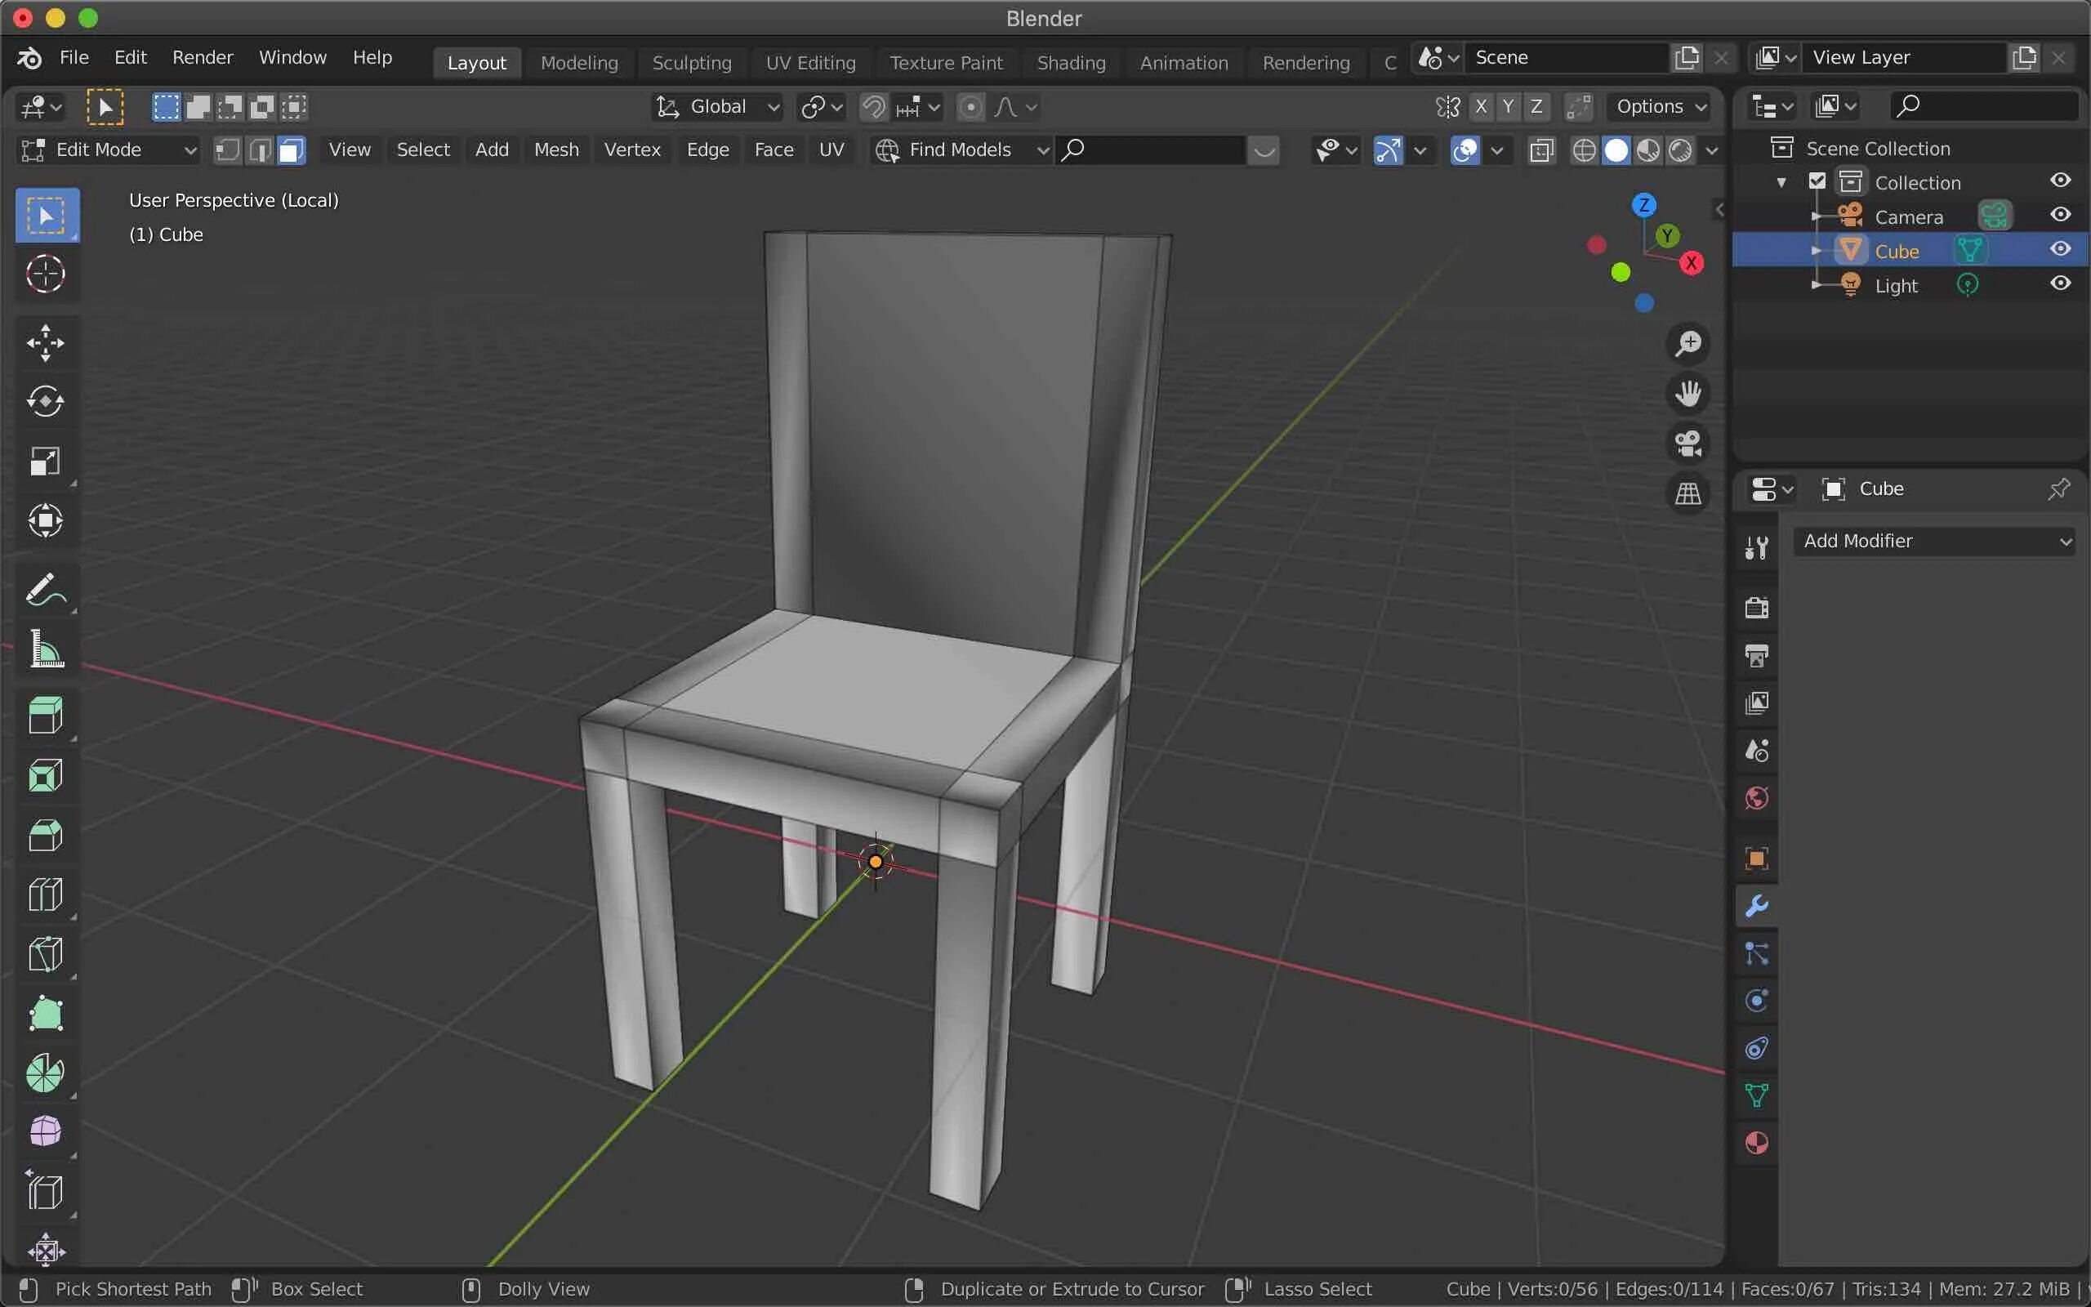The width and height of the screenshot is (2091, 1307).
Task: Switch to the Sculpting workspace tab
Action: (x=691, y=63)
